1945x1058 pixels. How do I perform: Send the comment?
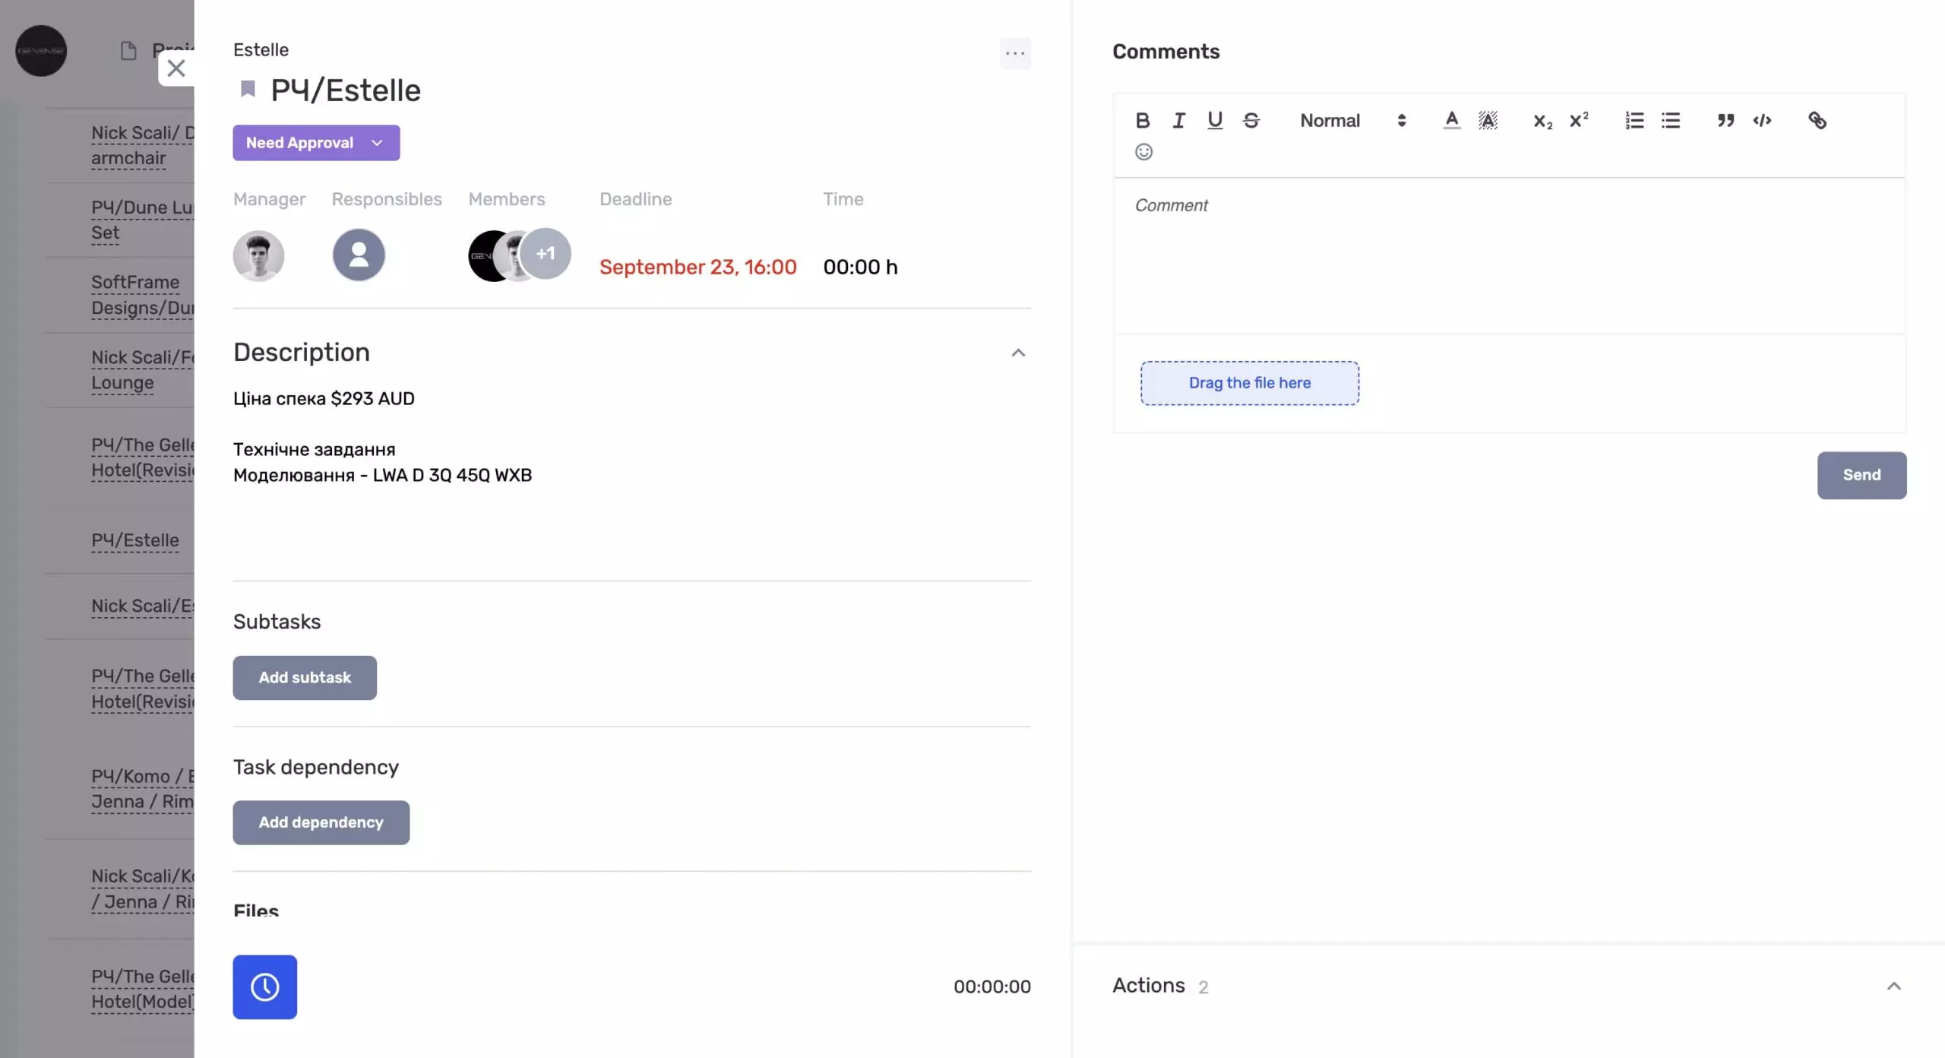click(x=1861, y=475)
